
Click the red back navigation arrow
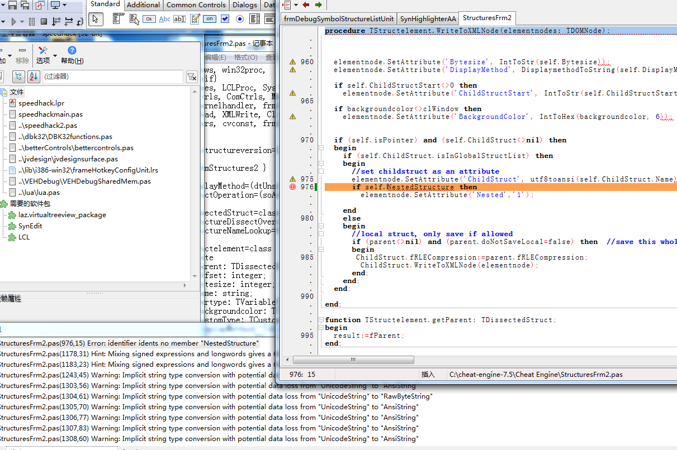pyautogui.click(x=306, y=5)
